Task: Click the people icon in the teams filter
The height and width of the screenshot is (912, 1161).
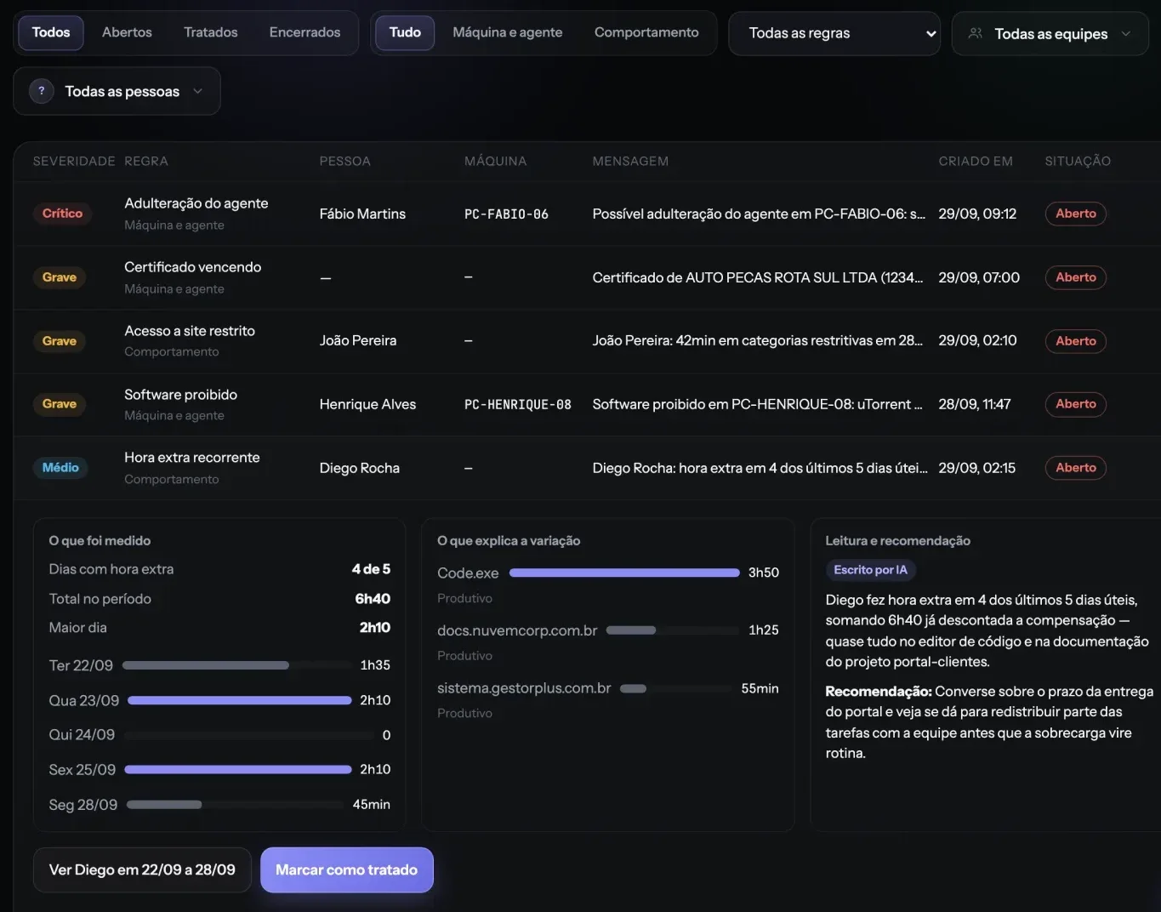Action: click(x=976, y=33)
